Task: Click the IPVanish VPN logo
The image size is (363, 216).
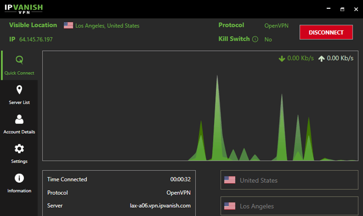Action: click(24, 9)
